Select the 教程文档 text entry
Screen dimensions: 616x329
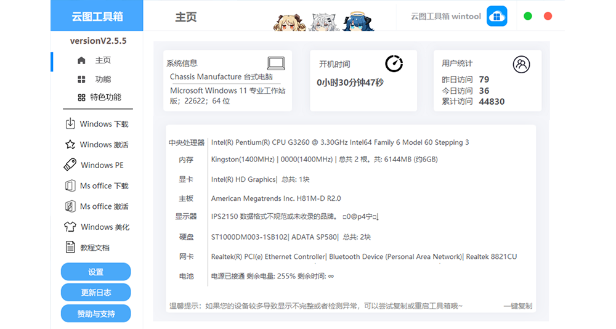(95, 248)
